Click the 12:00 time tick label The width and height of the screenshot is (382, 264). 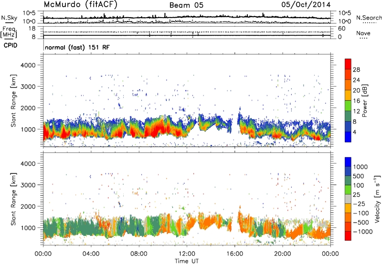187,254
